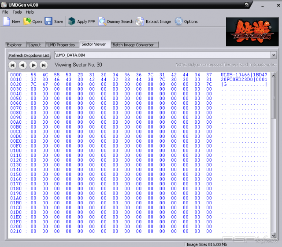
Task: Jump to the first sector
Action: [12, 65]
